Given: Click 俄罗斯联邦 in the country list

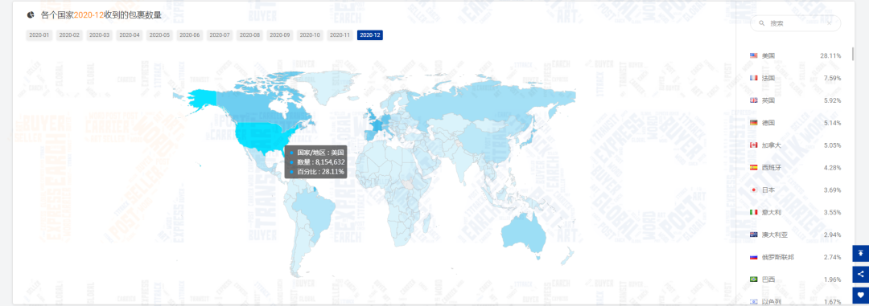Looking at the screenshot, I should click(x=778, y=257).
